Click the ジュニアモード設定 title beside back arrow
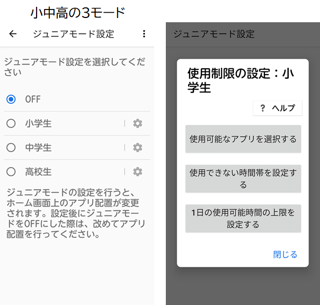The width and height of the screenshot is (320, 305). [x=73, y=34]
